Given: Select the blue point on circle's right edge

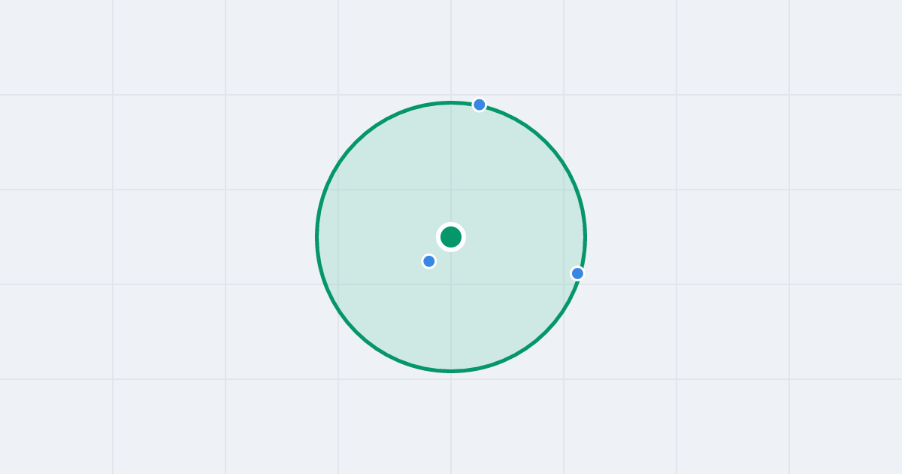Looking at the screenshot, I should coord(577,273).
